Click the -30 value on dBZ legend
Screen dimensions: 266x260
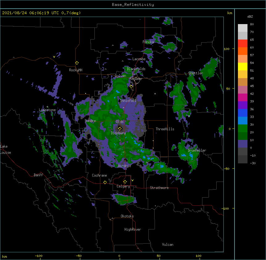click(x=253, y=163)
